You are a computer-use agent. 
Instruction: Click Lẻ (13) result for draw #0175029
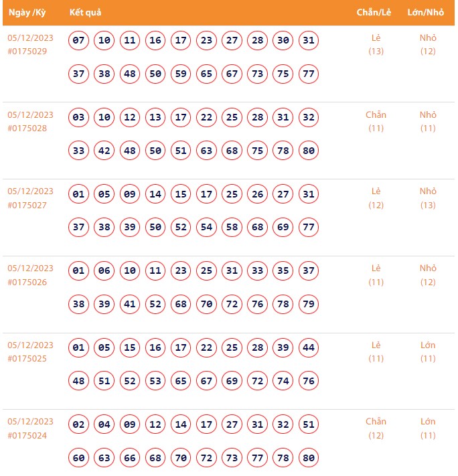376,44
